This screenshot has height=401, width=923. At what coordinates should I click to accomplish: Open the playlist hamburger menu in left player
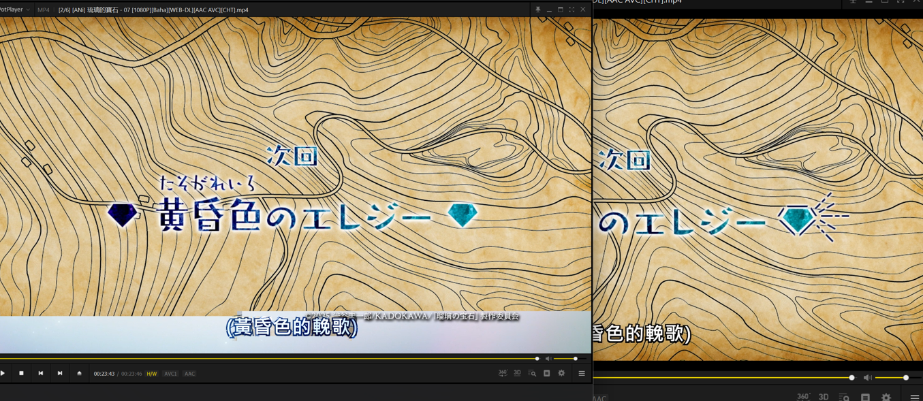[x=582, y=373]
